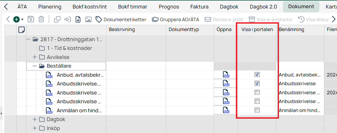Enable Visa i portalen for Anmälan om hinder
This screenshot has height=133, width=337.
pyautogui.click(x=257, y=110)
